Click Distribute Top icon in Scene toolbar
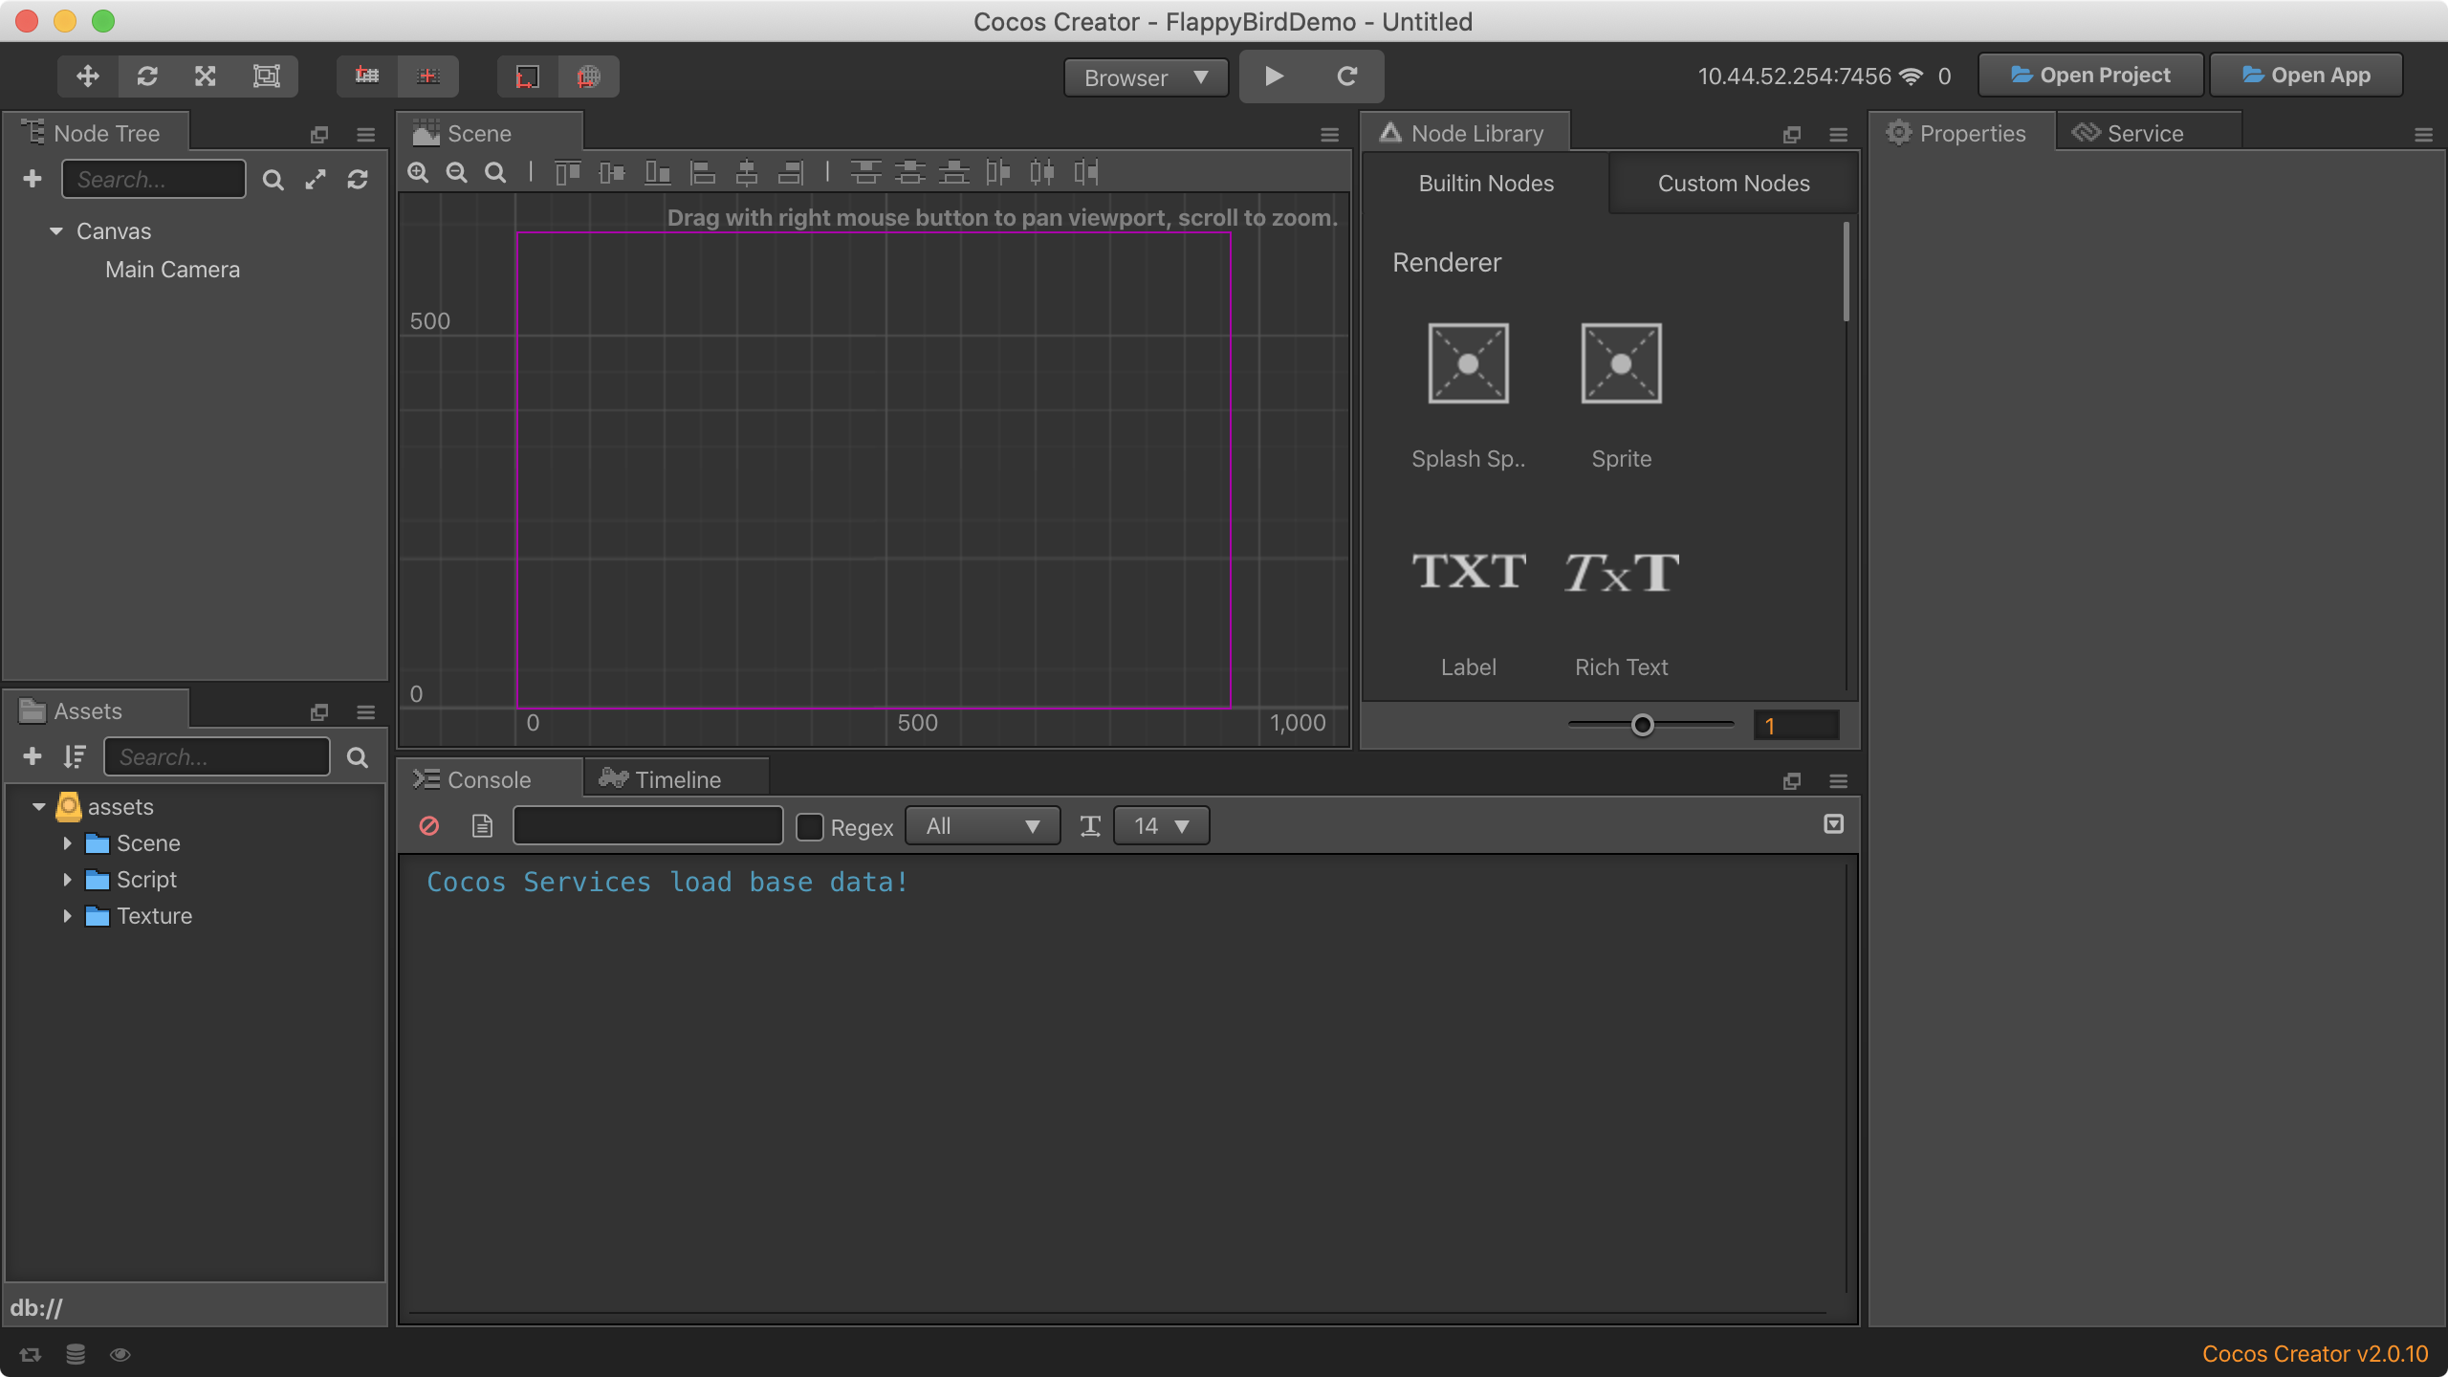The image size is (2448, 1377). (865, 172)
